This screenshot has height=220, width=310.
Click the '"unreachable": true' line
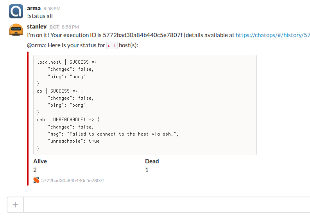click(x=74, y=141)
